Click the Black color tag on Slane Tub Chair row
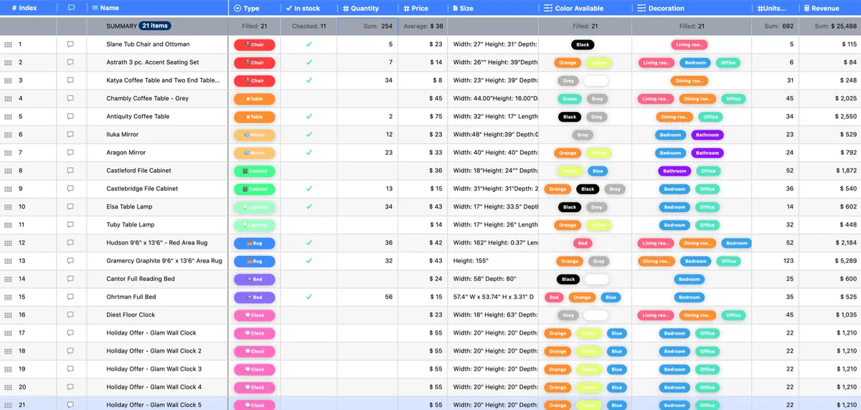Viewport: 861px width, 410px height. click(583, 44)
